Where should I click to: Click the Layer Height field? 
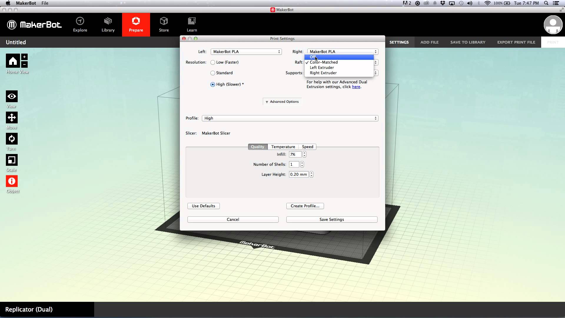pyautogui.click(x=299, y=175)
